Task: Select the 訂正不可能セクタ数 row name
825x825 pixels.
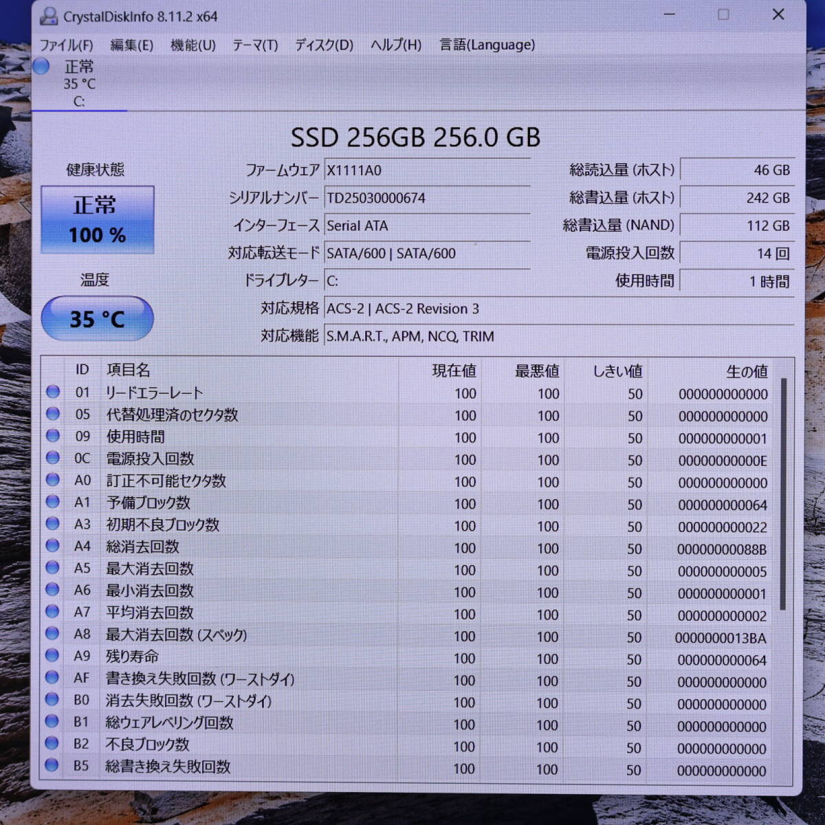Action: click(166, 481)
